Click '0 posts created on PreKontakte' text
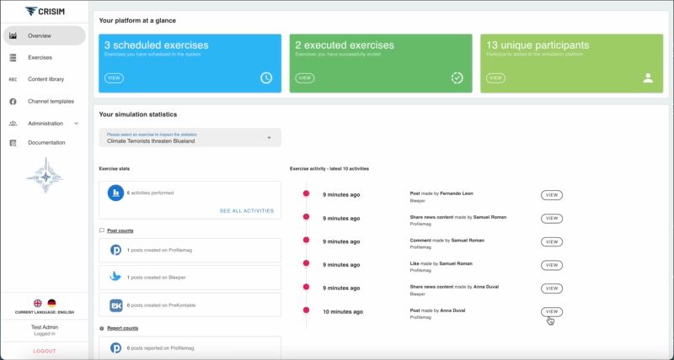This screenshot has width=674, height=360. [x=161, y=305]
